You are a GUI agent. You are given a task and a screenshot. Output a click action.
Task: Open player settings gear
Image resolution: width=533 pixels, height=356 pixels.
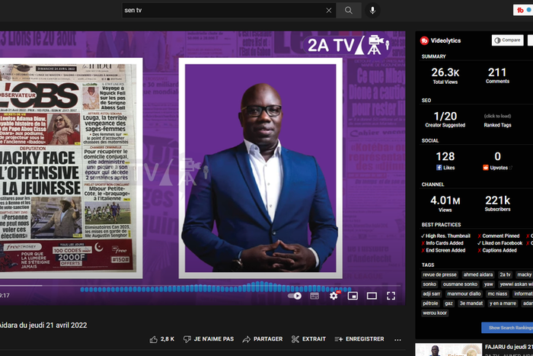[334, 296]
